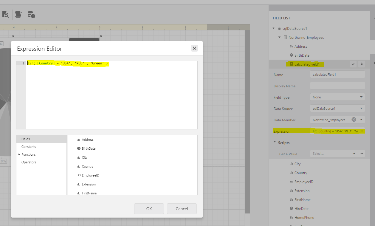This screenshot has height=226, width=375.
Task: Select Northwind_Employees table in Field List
Action: tap(306, 38)
